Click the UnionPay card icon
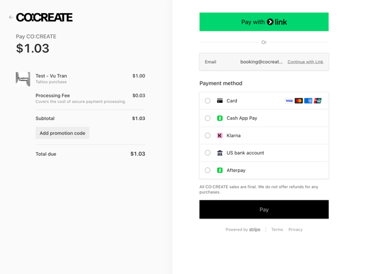369x274 pixels. (318, 101)
